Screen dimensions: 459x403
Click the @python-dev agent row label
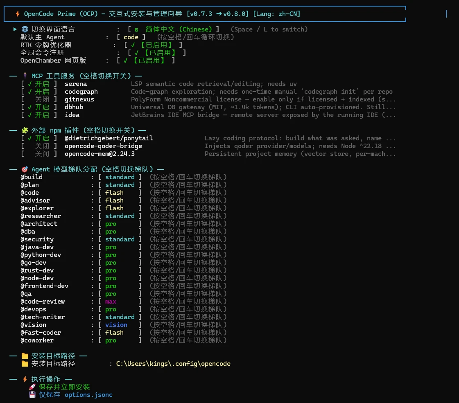pyautogui.click(x=41, y=255)
